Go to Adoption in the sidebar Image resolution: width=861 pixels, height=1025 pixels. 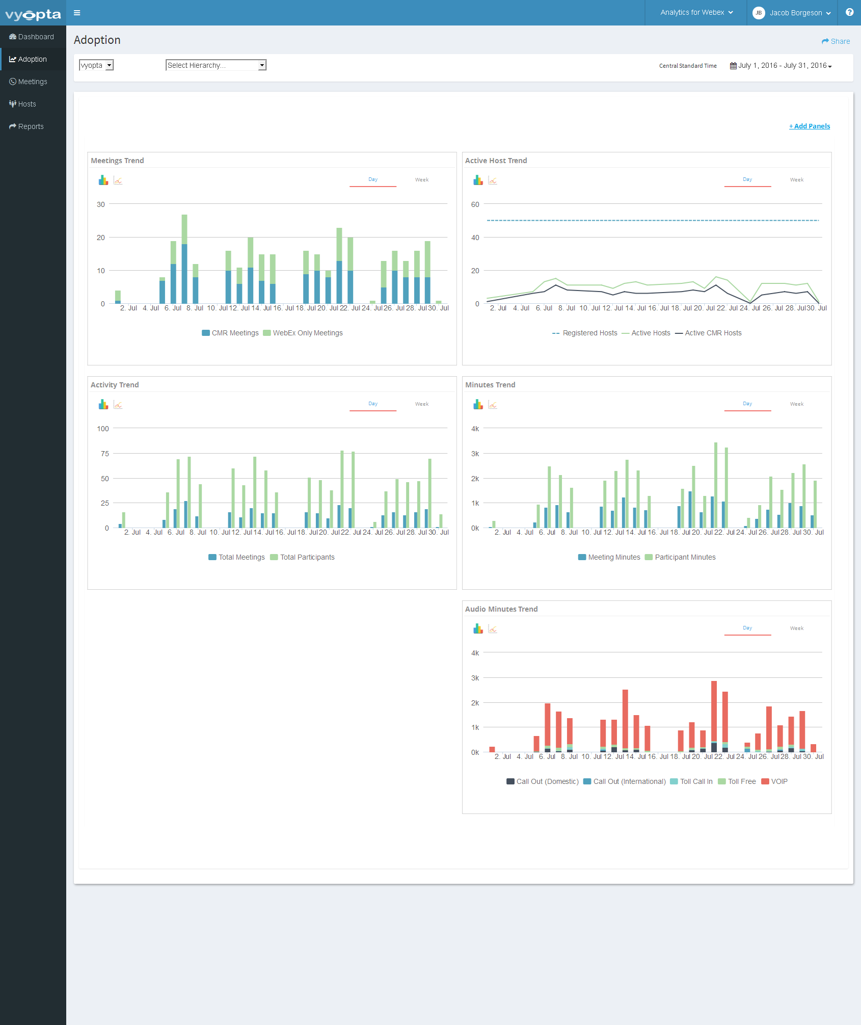coord(33,59)
